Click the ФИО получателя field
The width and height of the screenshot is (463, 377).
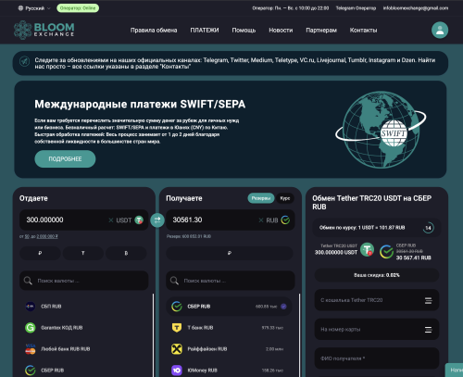(x=377, y=358)
